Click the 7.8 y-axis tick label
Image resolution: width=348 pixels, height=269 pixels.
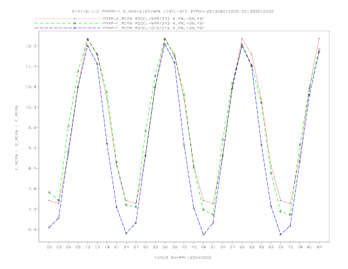click(32, 189)
